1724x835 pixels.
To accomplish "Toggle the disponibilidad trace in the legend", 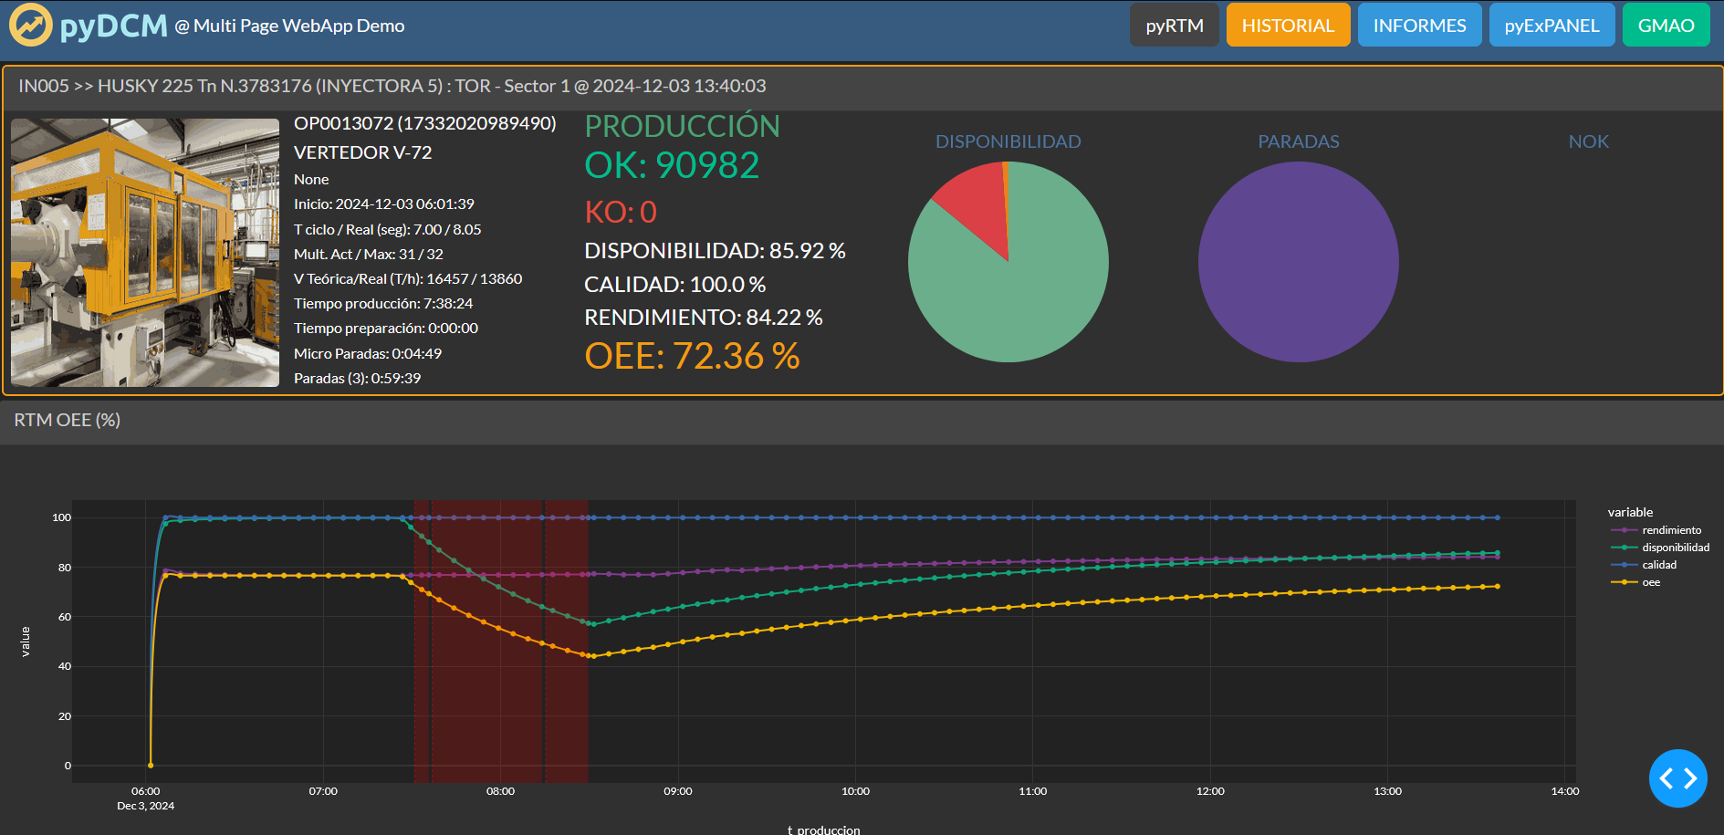I will 1675,547.
